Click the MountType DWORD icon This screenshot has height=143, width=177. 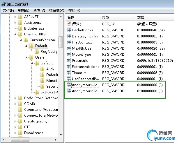[69, 54]
